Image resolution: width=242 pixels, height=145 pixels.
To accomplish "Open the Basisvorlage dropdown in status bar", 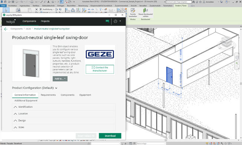I will (151, 144).
